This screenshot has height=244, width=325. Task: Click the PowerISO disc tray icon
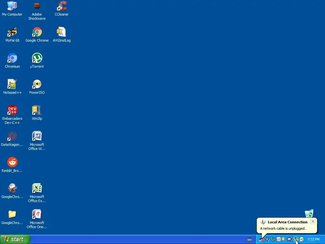(x=302, y=240)
